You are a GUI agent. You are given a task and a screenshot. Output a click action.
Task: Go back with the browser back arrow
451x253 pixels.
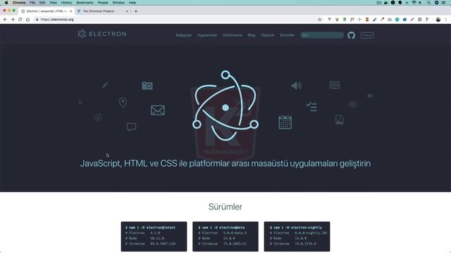coord(5,20)
